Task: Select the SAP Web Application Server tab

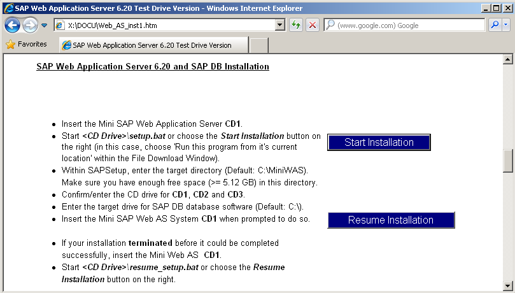Action: click(x=153, y=45)
